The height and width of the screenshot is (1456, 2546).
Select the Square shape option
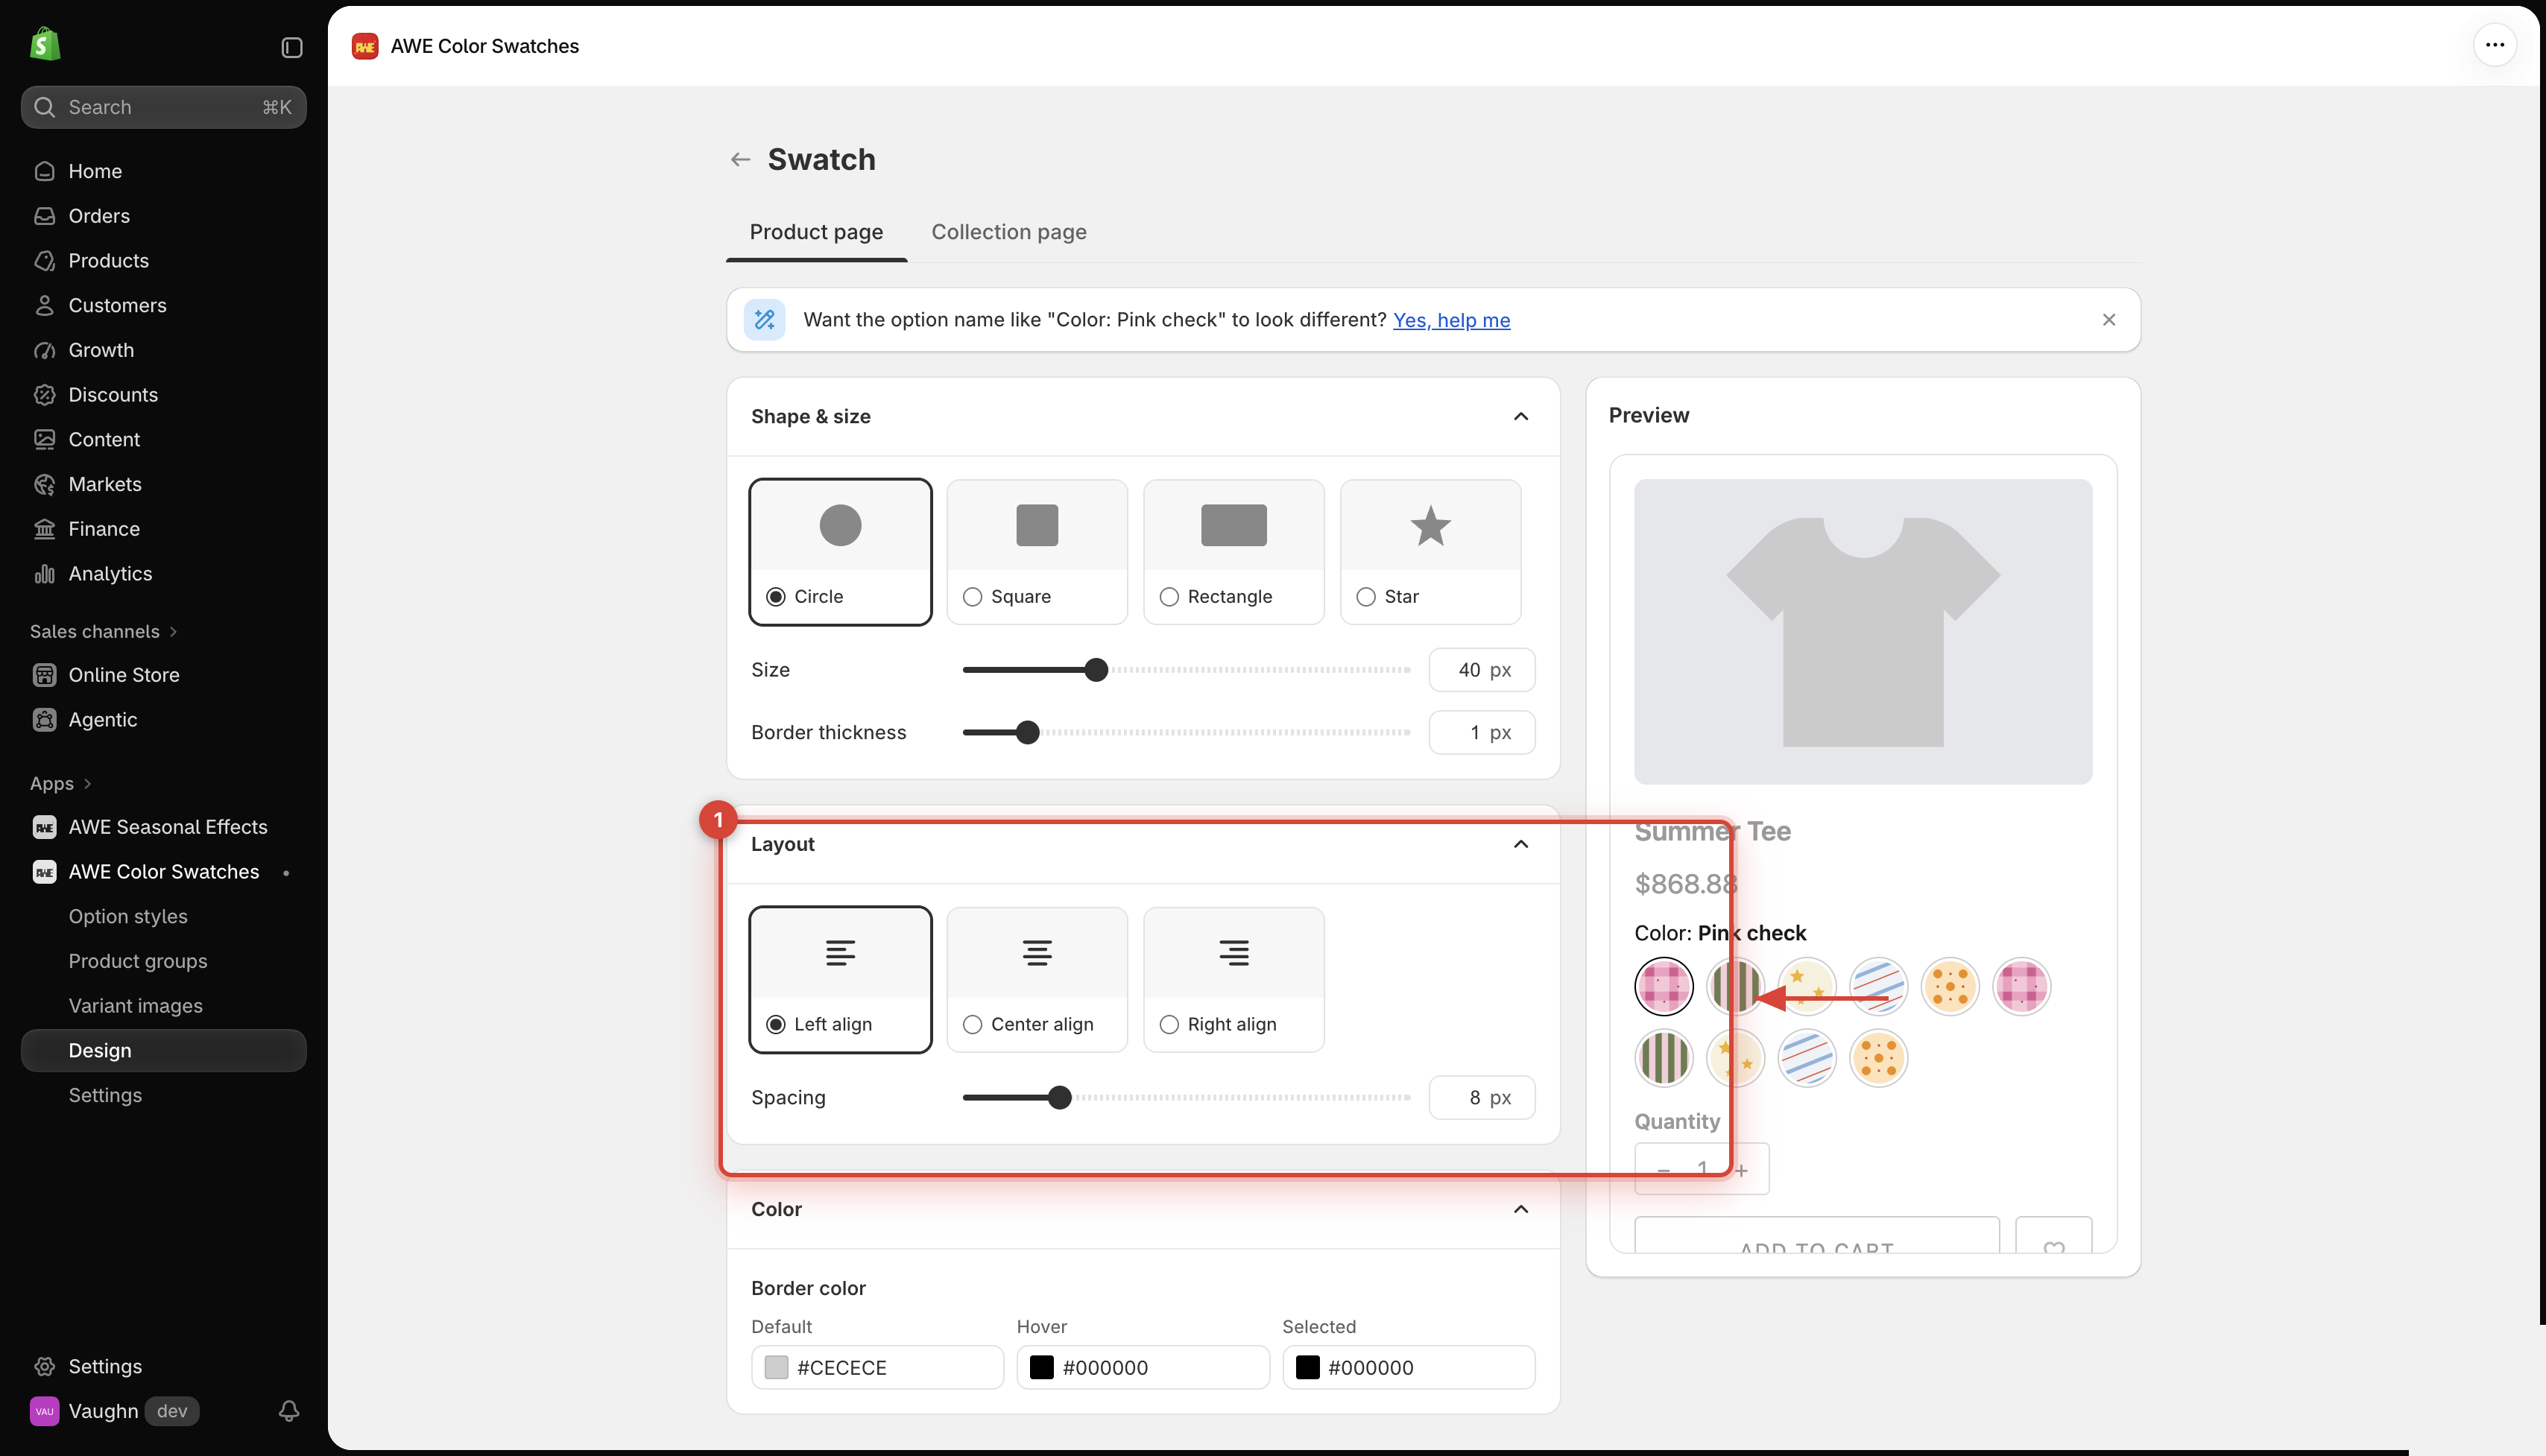(1037, 552)
